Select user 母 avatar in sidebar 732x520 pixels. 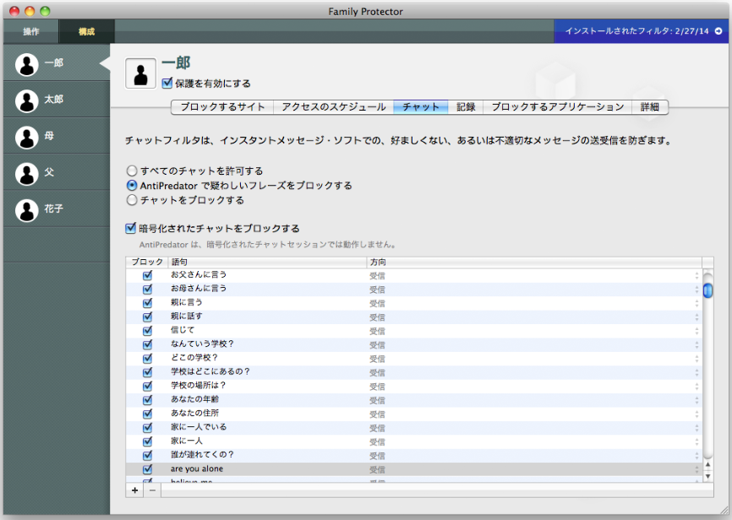click(26, 137)
